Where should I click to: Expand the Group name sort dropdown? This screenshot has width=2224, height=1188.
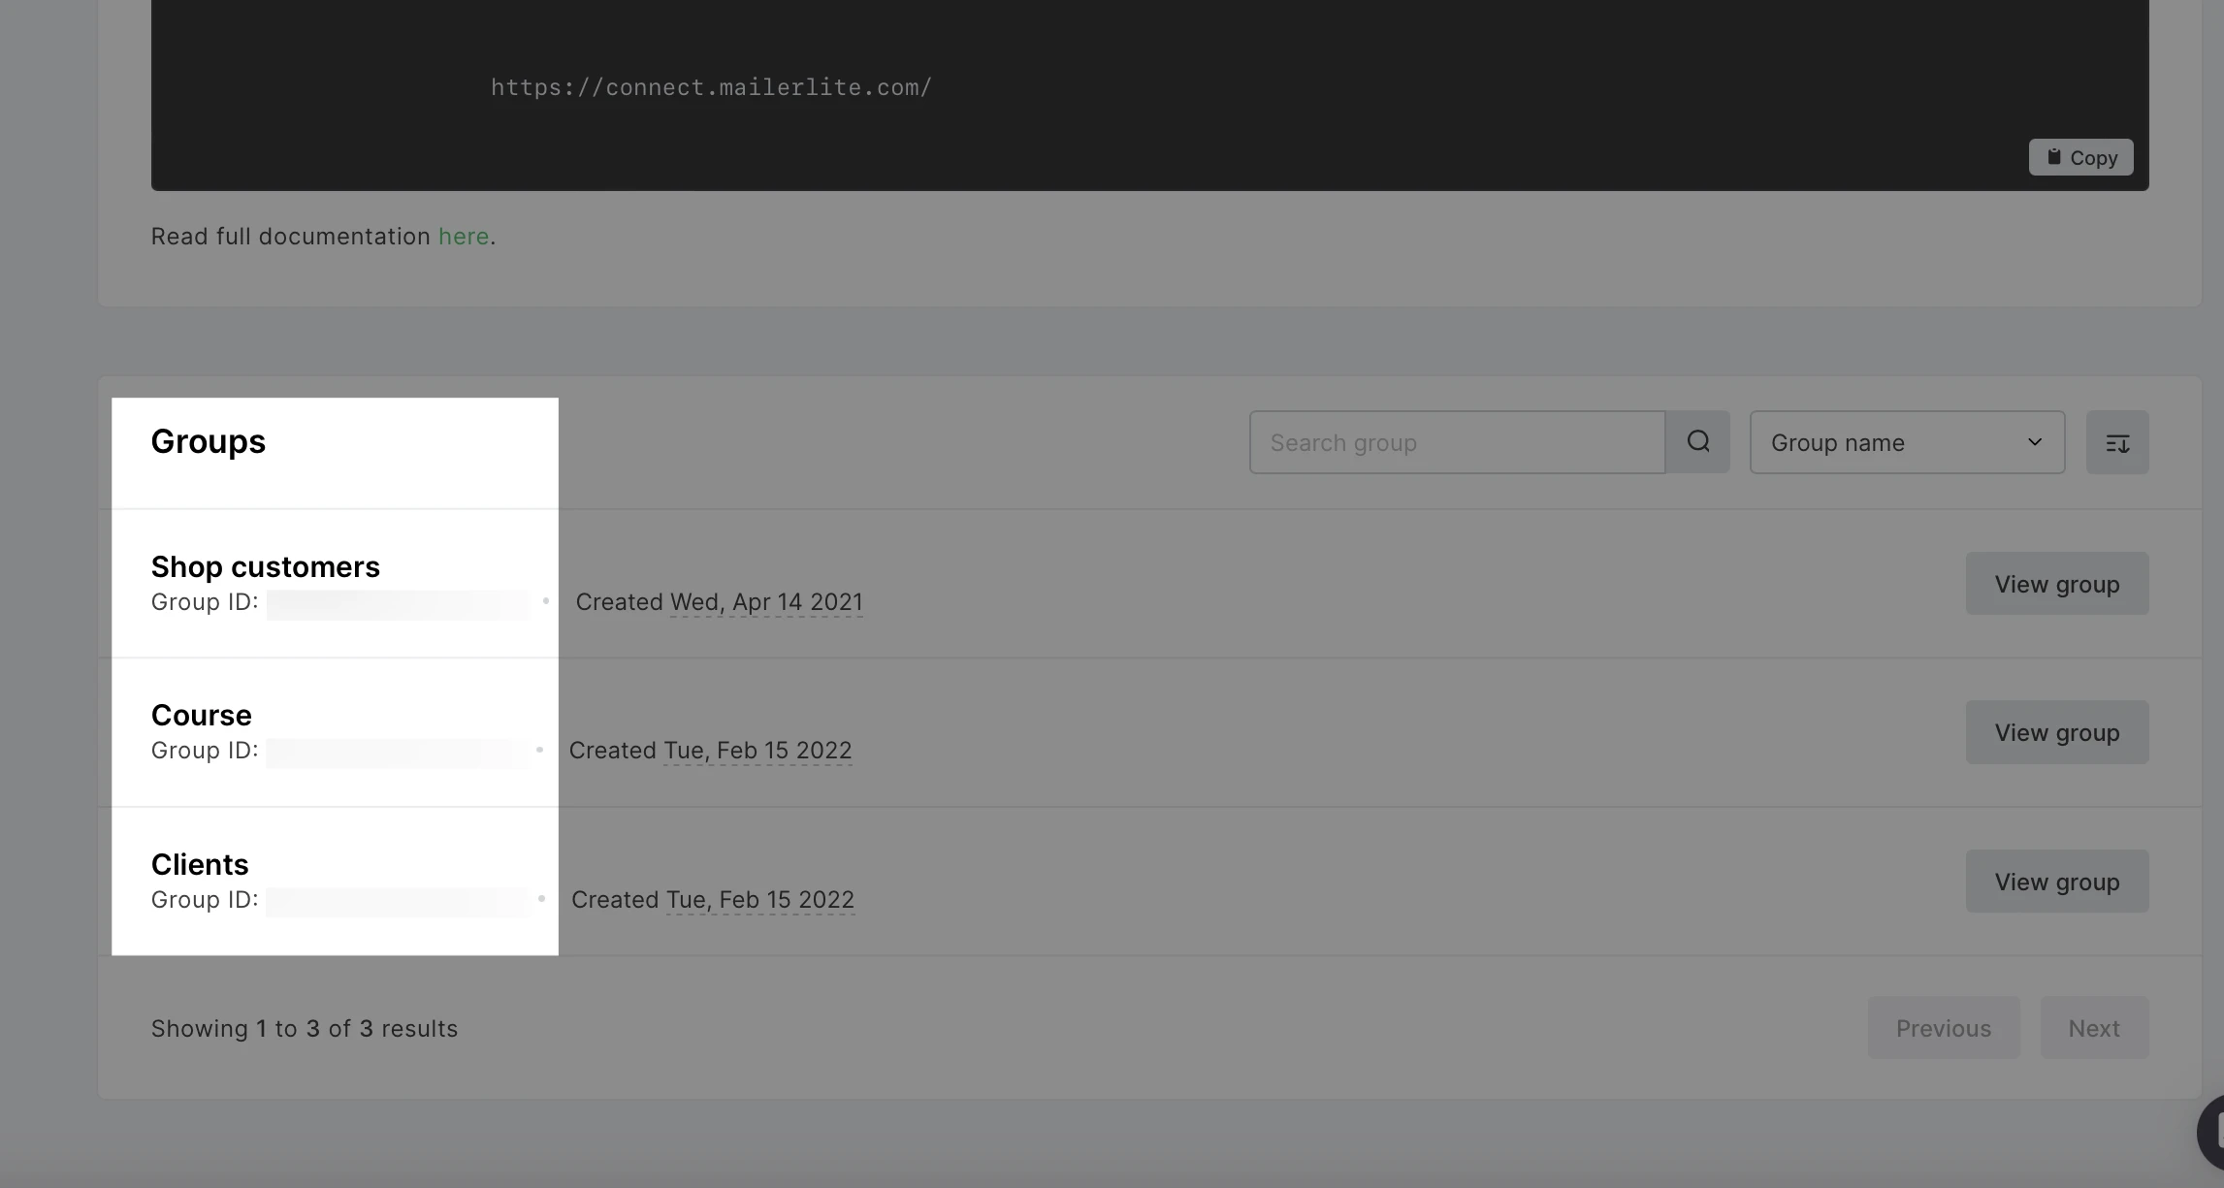pyautogui.click(x=1906, y=442)
